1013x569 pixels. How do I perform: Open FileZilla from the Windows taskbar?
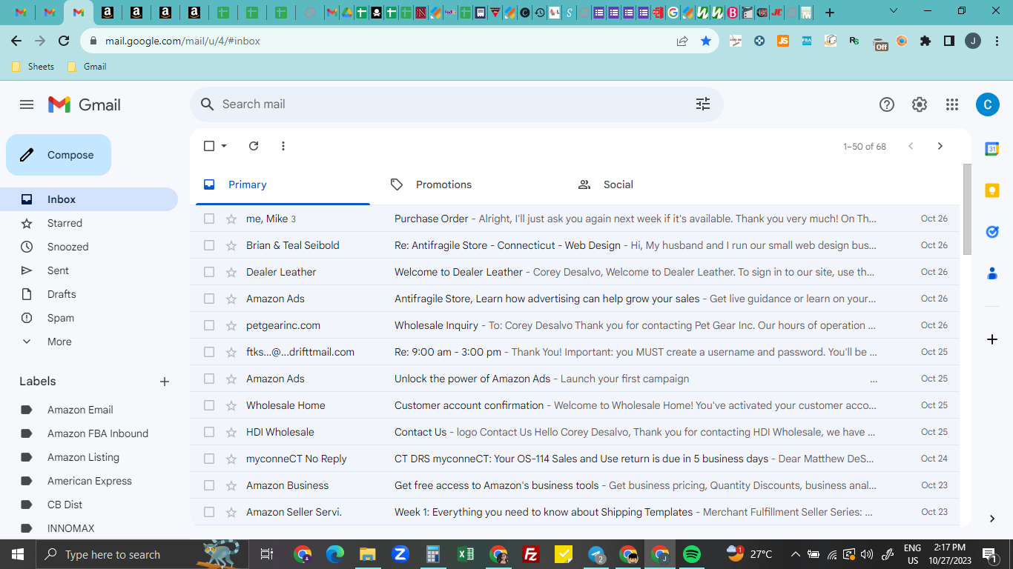click(531, 554)
